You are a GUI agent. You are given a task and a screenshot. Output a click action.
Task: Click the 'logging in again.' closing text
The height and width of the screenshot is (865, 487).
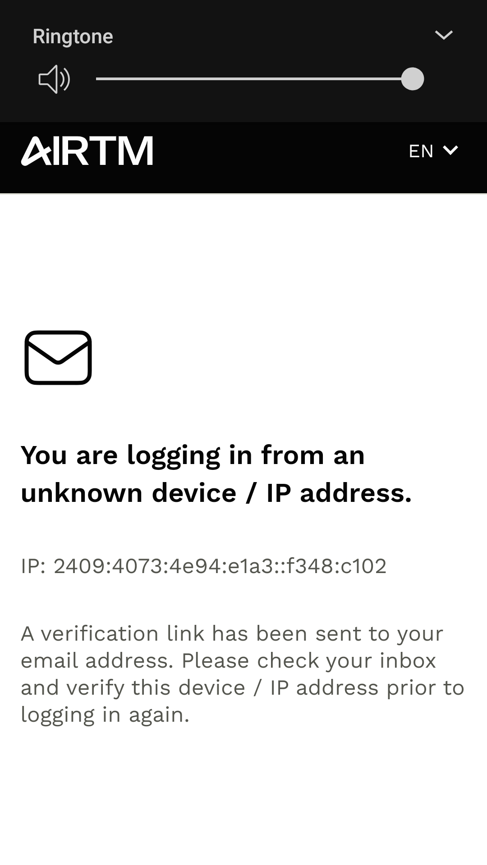pyautogui.click(x=105, y=715)
